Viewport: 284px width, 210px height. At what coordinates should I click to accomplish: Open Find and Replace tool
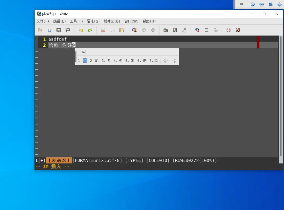(134, 30)
